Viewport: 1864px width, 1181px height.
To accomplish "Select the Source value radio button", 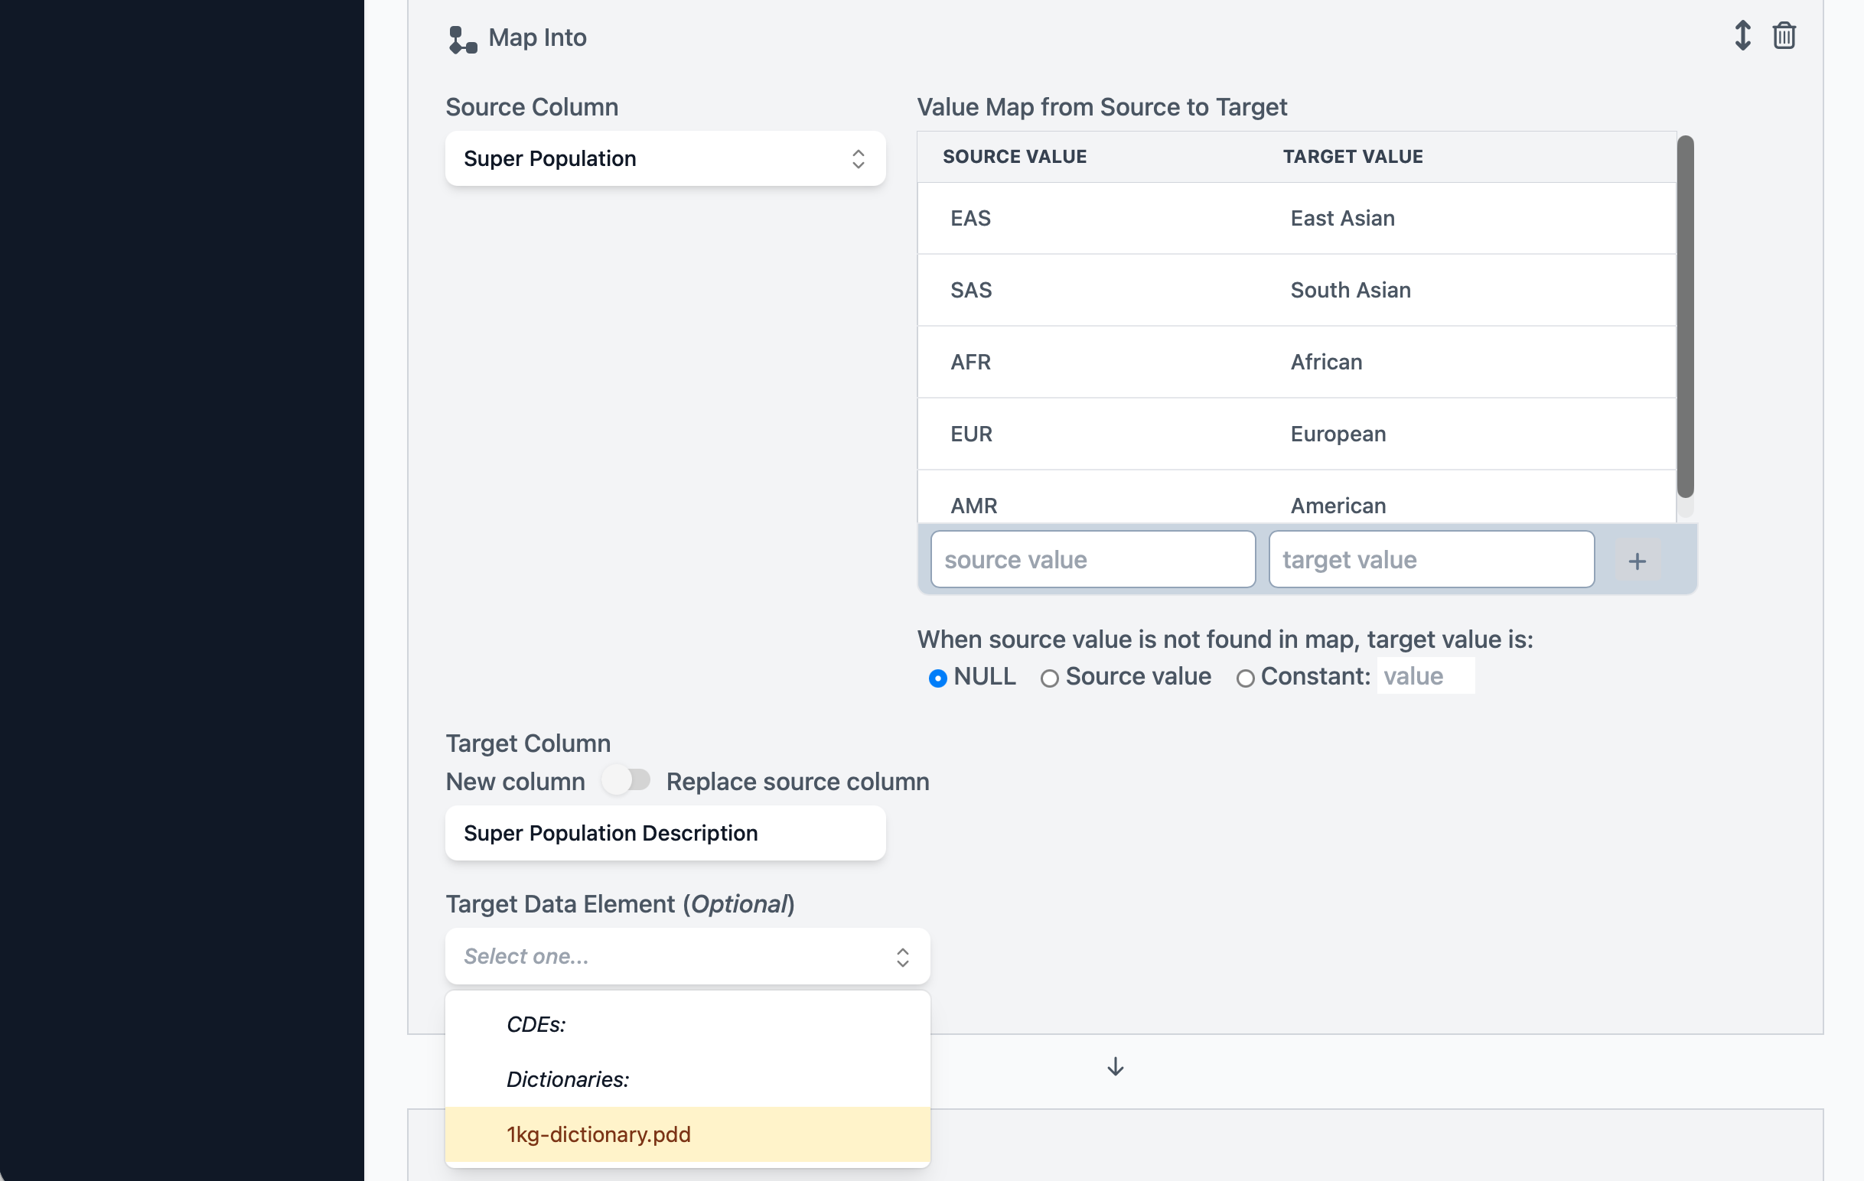I will (x=1051, y=678).
